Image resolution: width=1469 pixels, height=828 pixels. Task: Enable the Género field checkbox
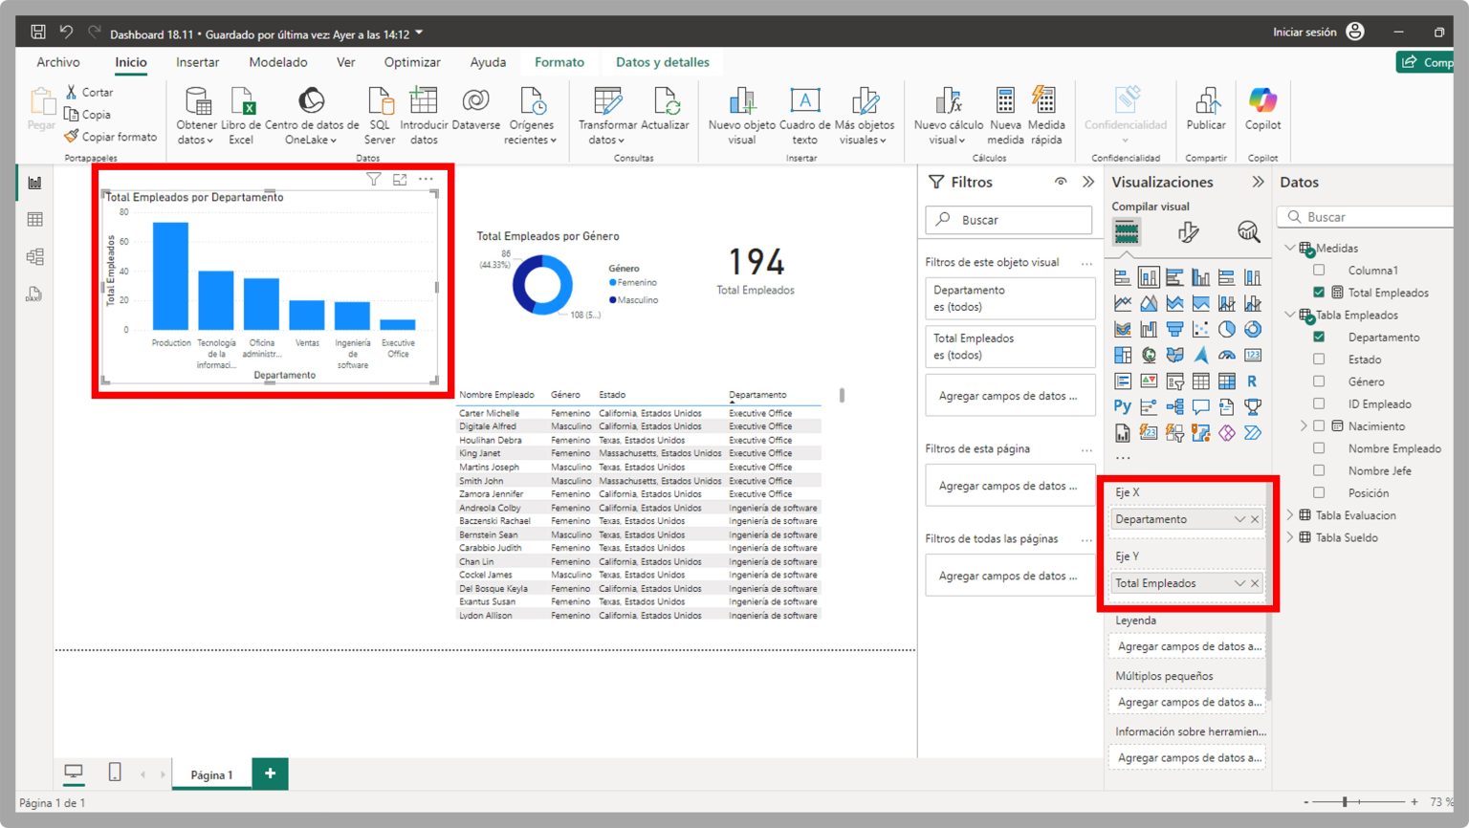point(1319,381)
